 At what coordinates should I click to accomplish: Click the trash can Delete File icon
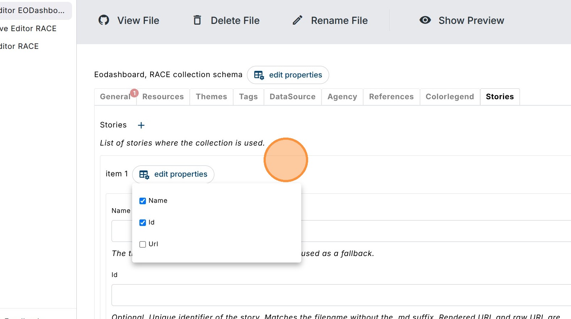(197, 20)
